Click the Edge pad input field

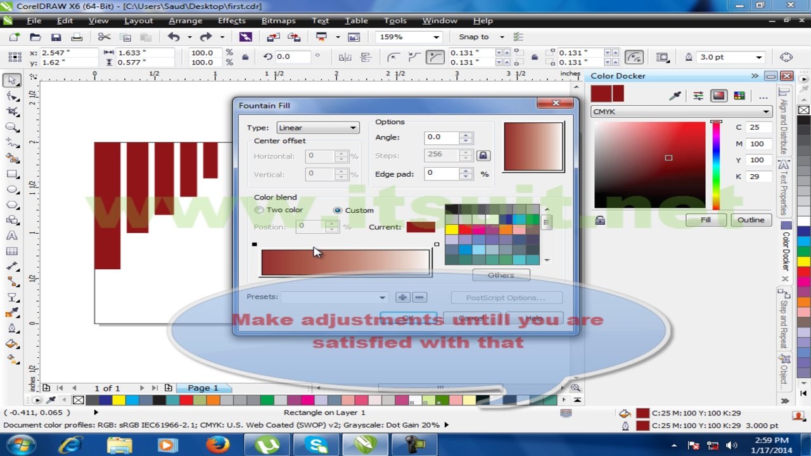[x=443, y=174]
